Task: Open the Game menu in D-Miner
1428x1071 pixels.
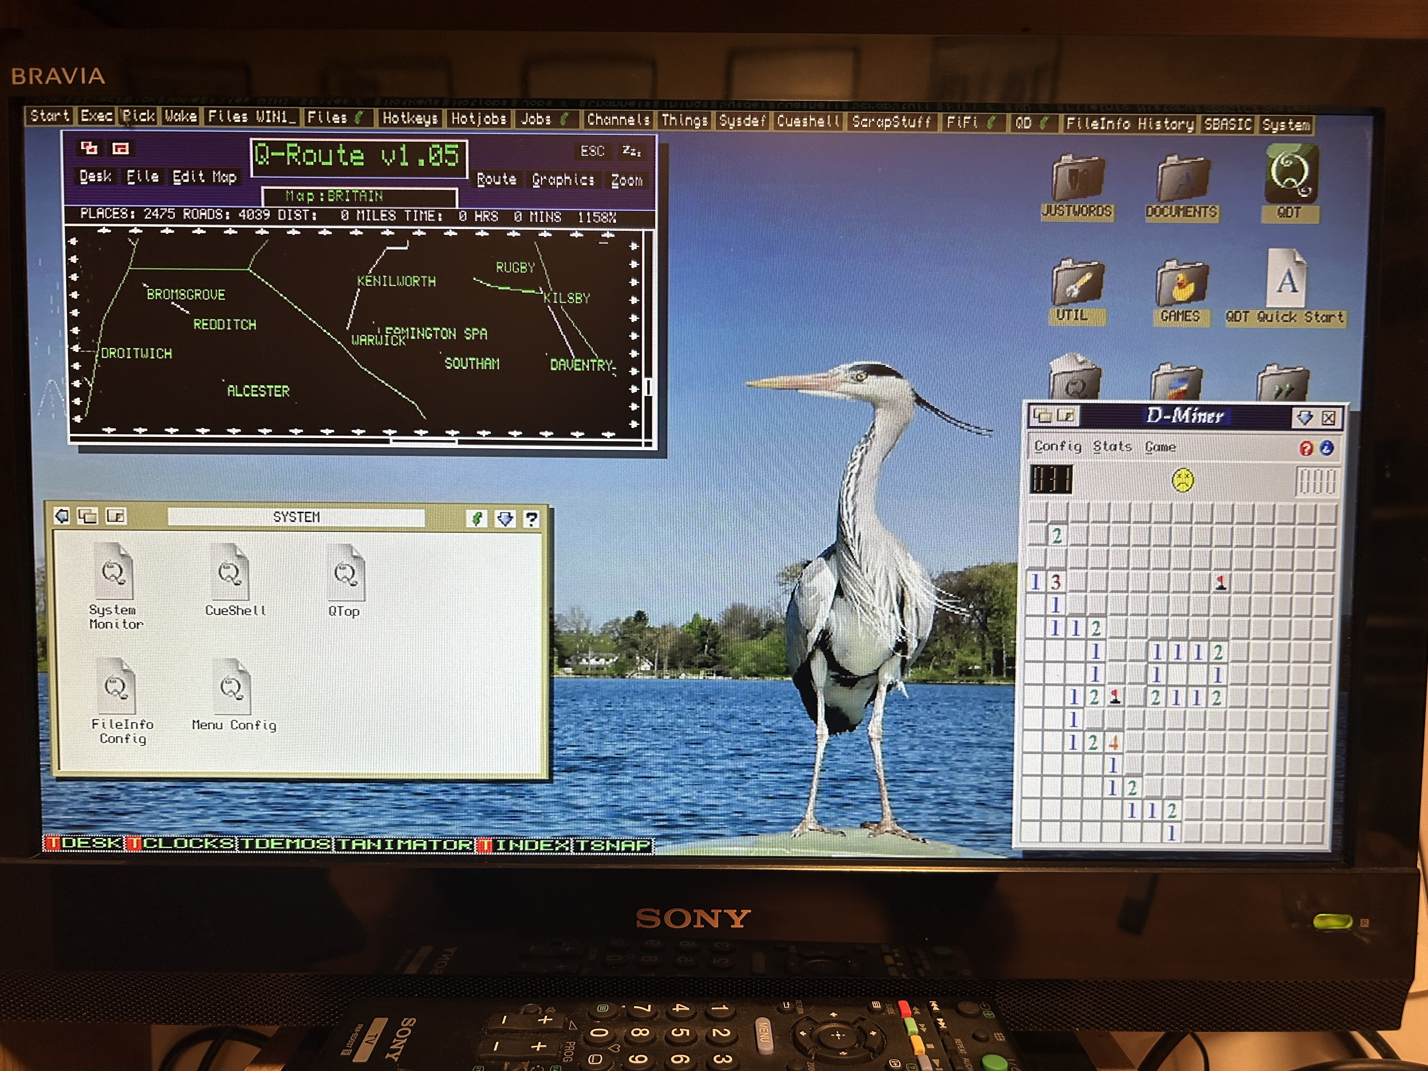Action: (x=1160, y=447)
